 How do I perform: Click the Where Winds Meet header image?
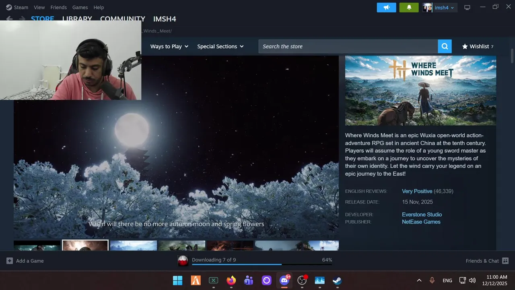420,90
